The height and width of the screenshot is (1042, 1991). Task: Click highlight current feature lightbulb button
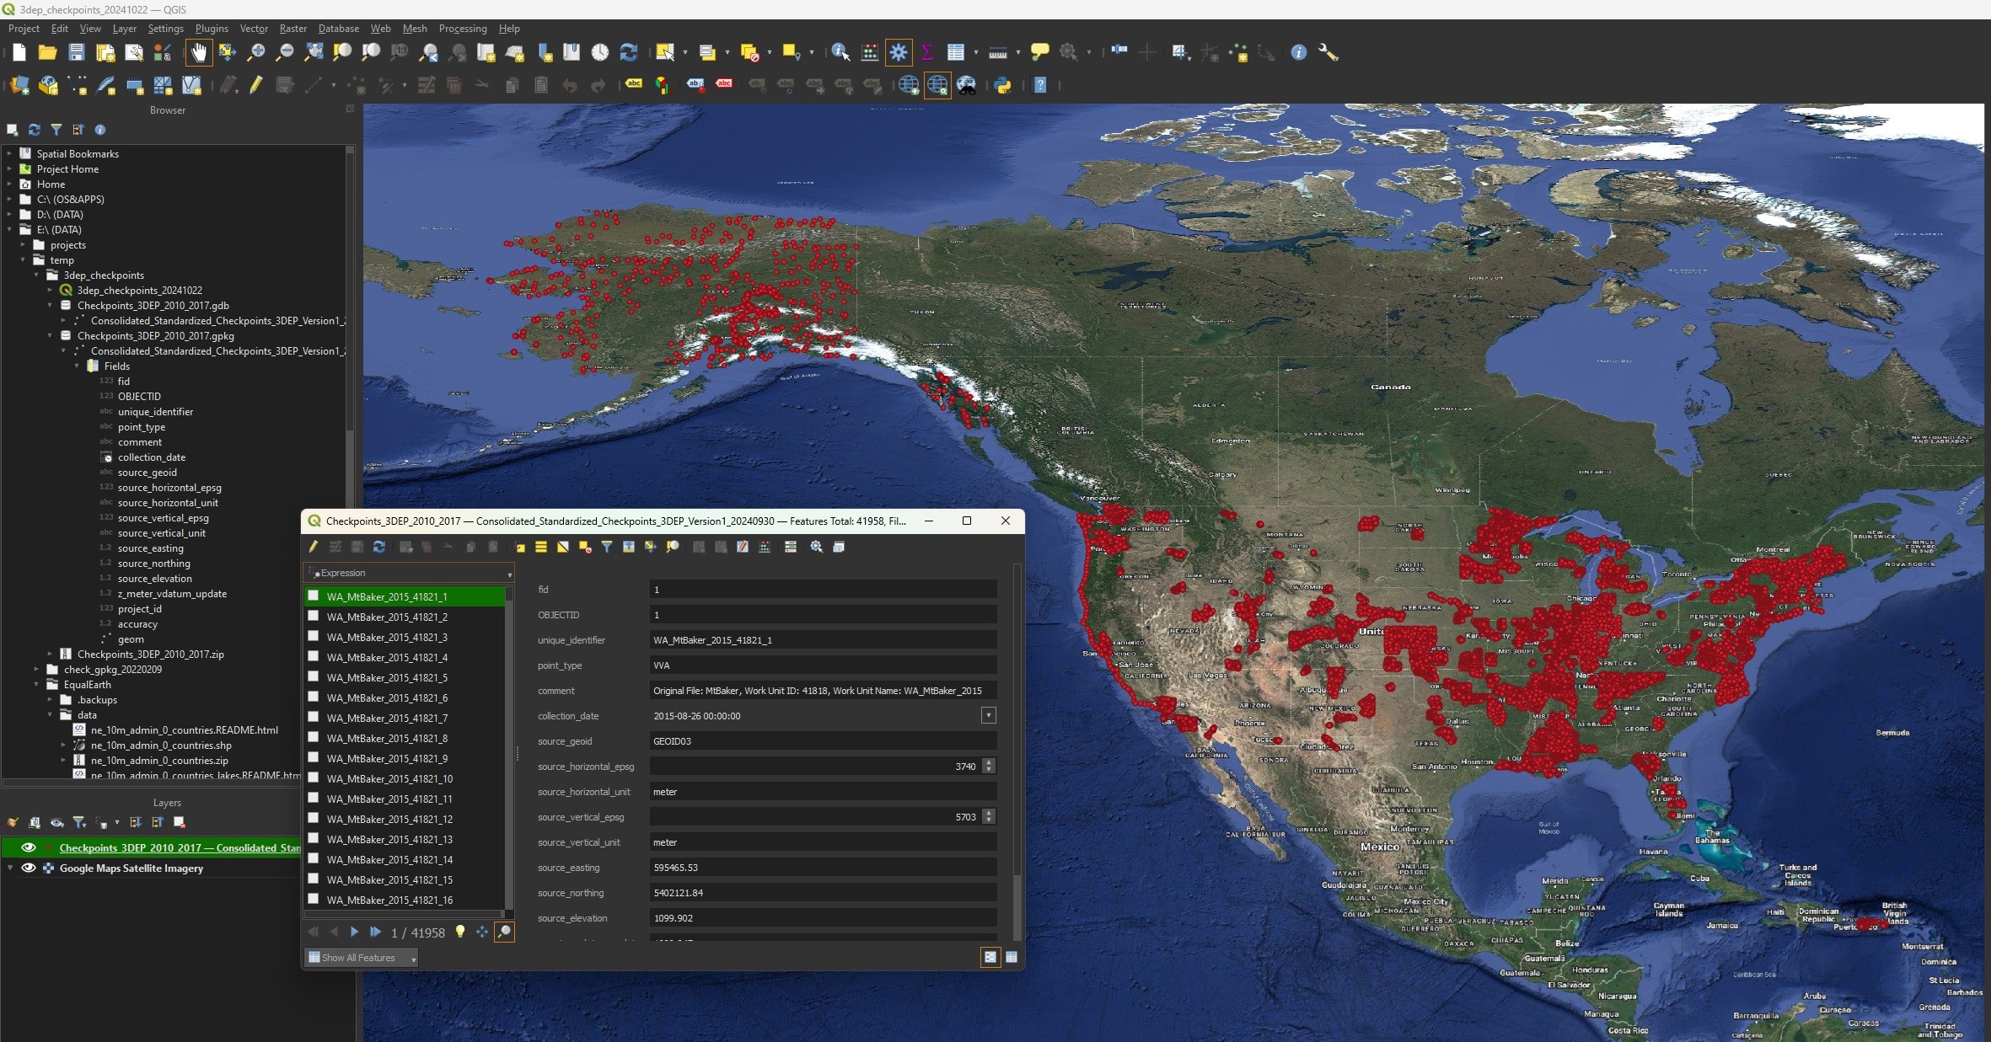[460, 932]
